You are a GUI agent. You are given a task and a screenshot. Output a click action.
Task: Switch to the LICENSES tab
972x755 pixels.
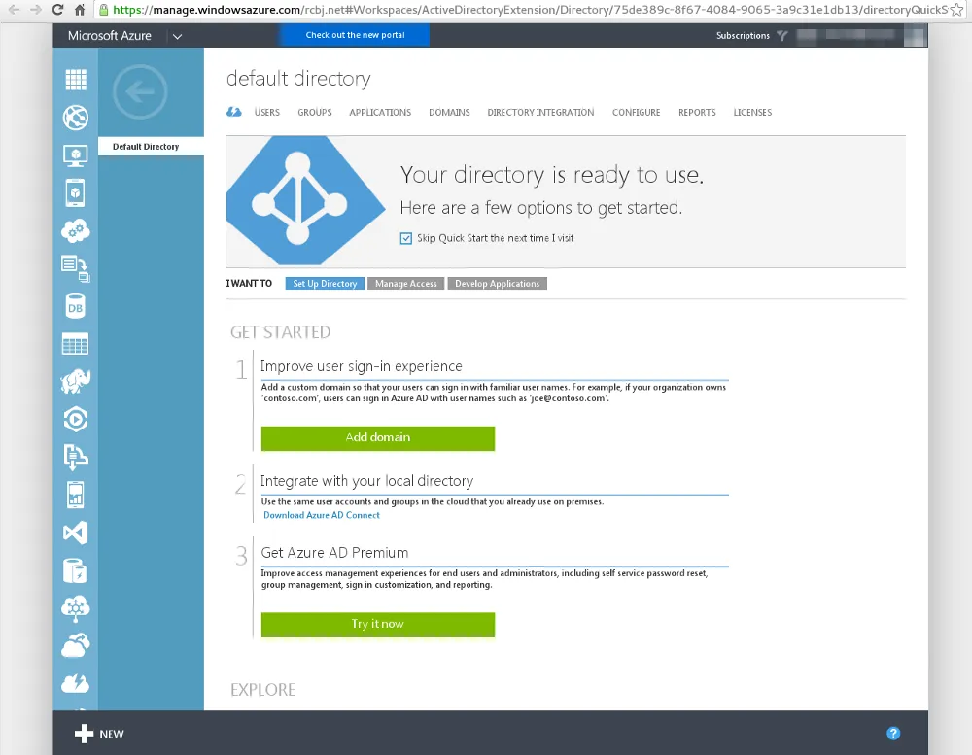[752, 112]
